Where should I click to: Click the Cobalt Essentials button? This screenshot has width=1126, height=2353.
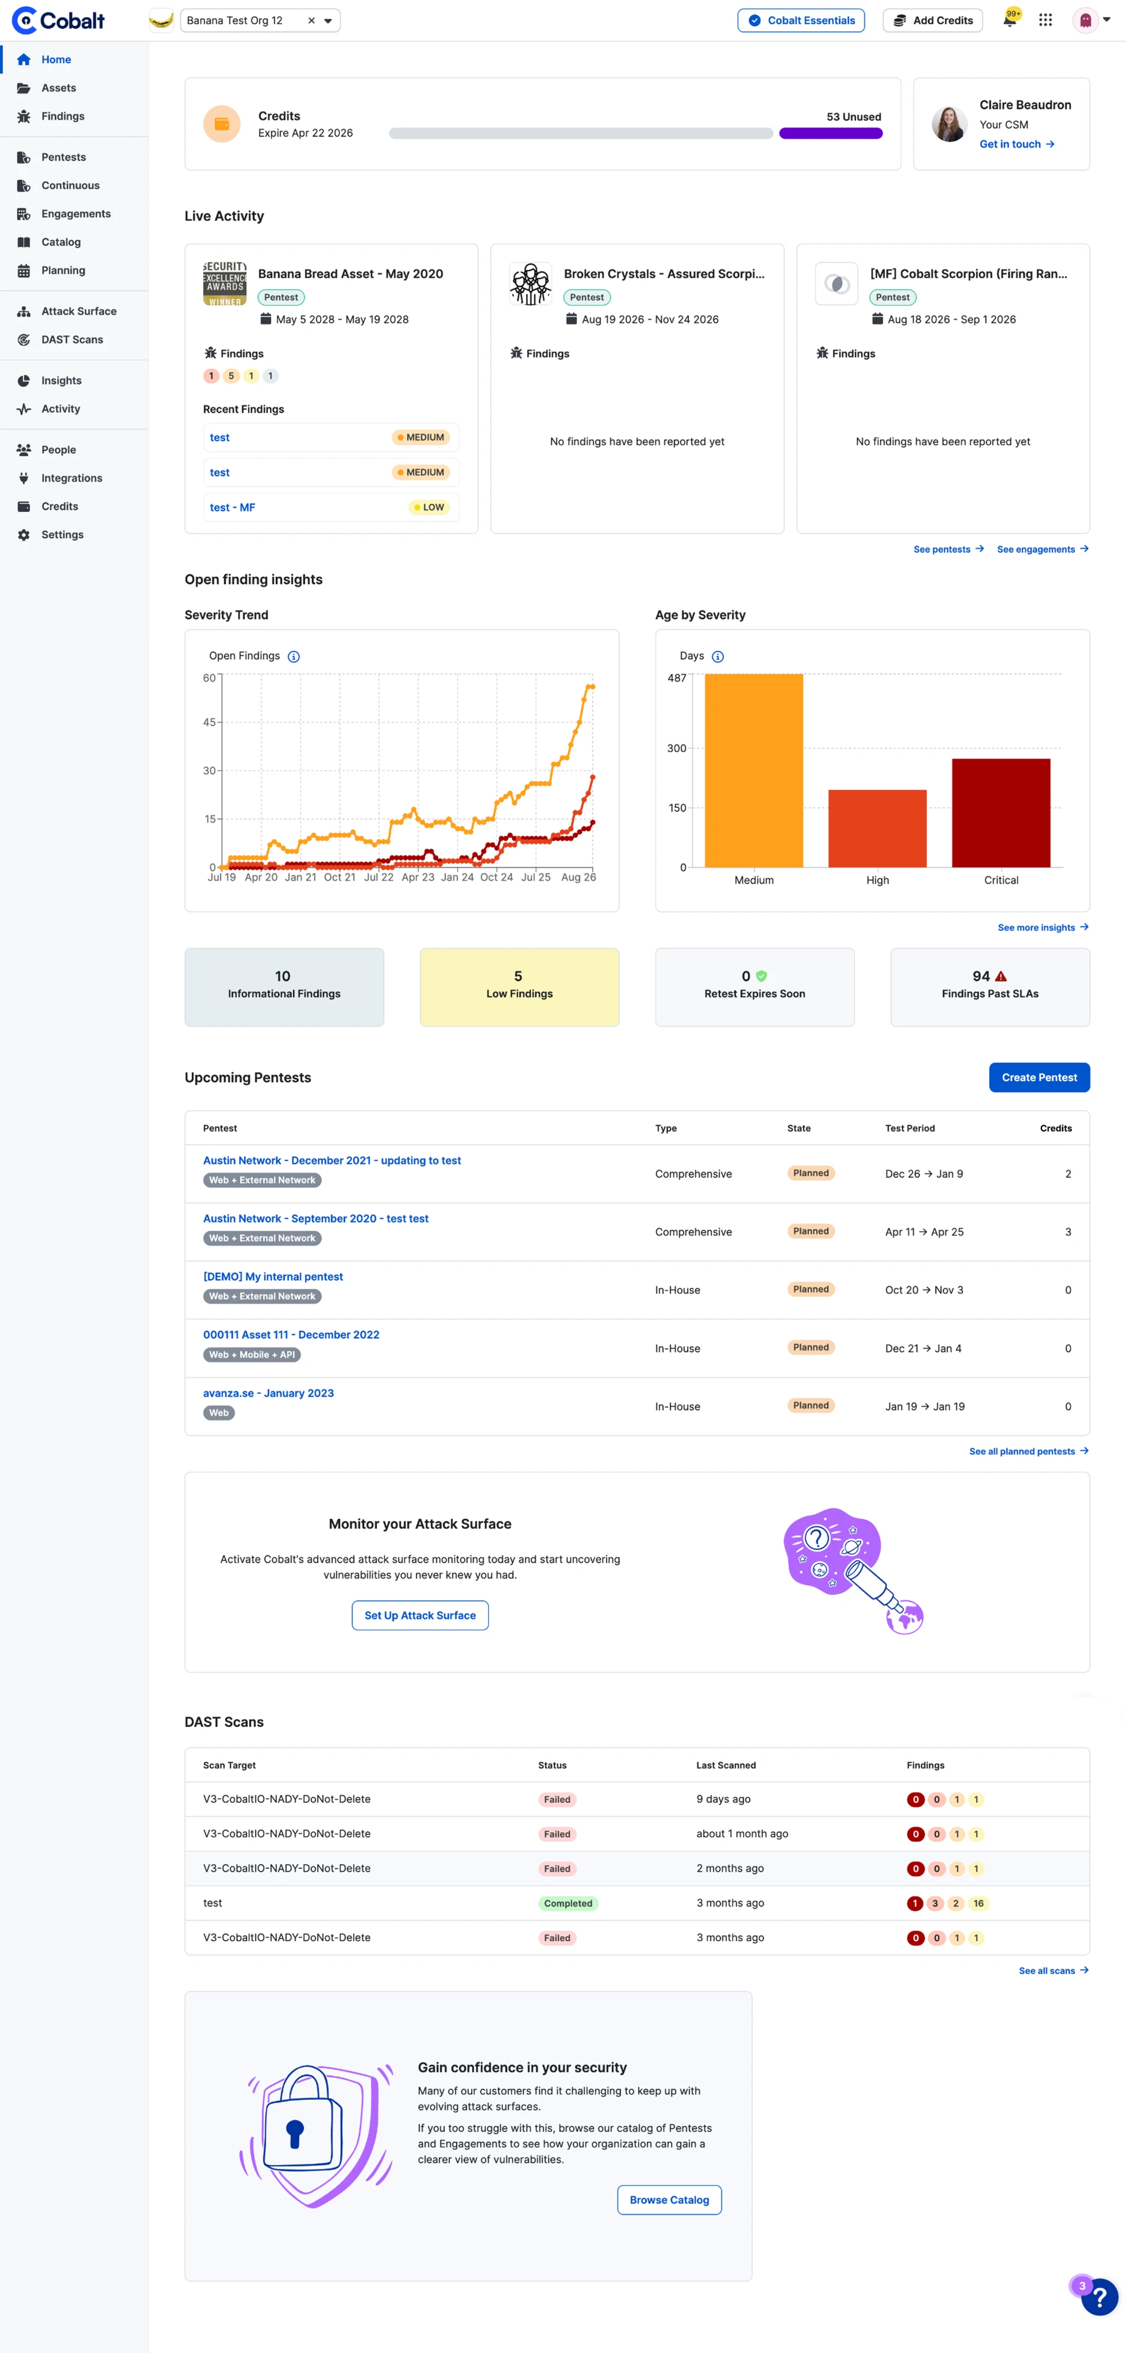tap(801, 20)
